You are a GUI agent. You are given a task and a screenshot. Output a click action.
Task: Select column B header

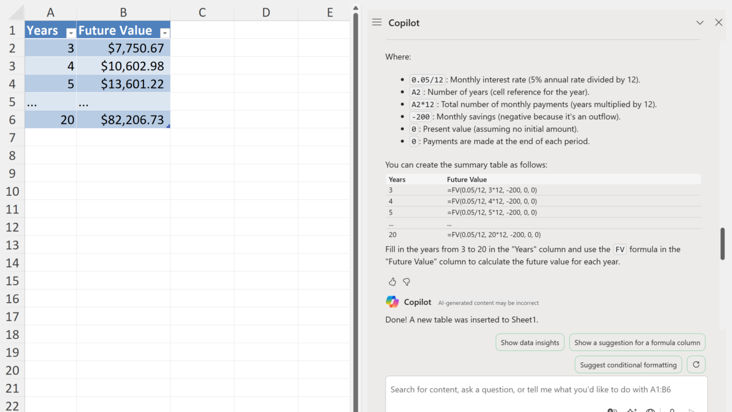point(123,13)
